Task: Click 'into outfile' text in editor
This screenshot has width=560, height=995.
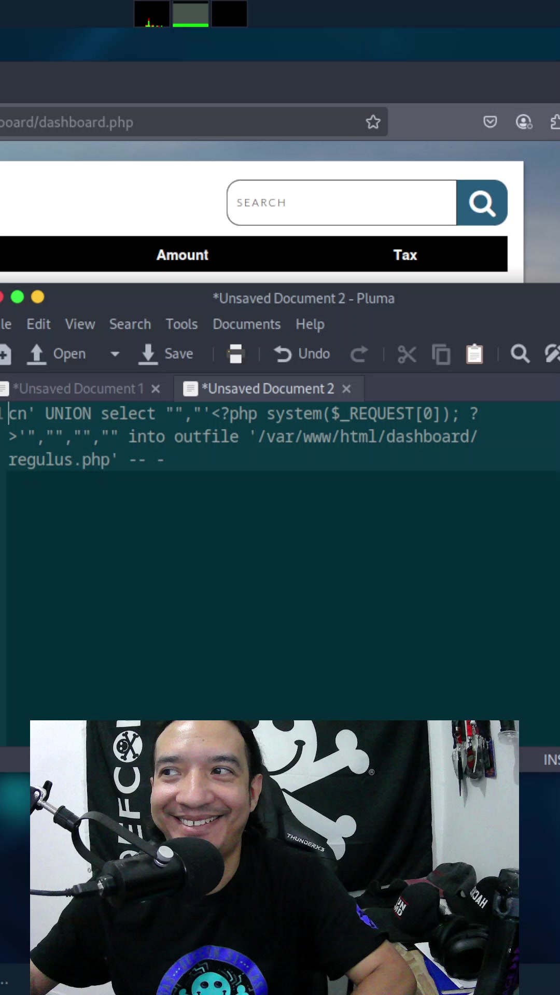Action: 184,436
